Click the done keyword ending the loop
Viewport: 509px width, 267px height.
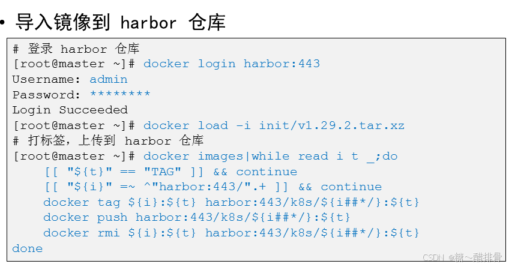click(28, 248)
